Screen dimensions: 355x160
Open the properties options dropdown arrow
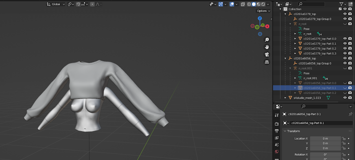(350, 106)
